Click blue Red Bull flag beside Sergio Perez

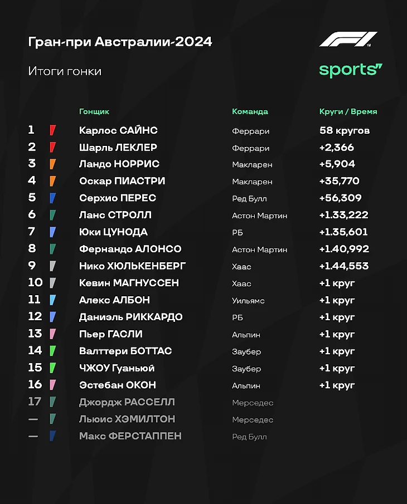point(53,198)
